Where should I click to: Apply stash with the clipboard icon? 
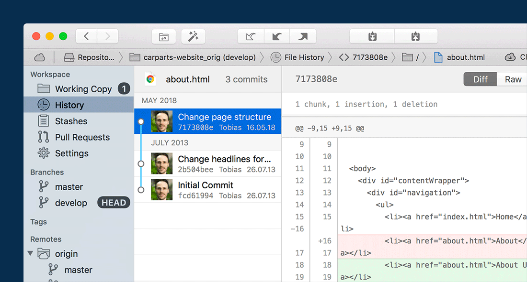pos(415,36)
